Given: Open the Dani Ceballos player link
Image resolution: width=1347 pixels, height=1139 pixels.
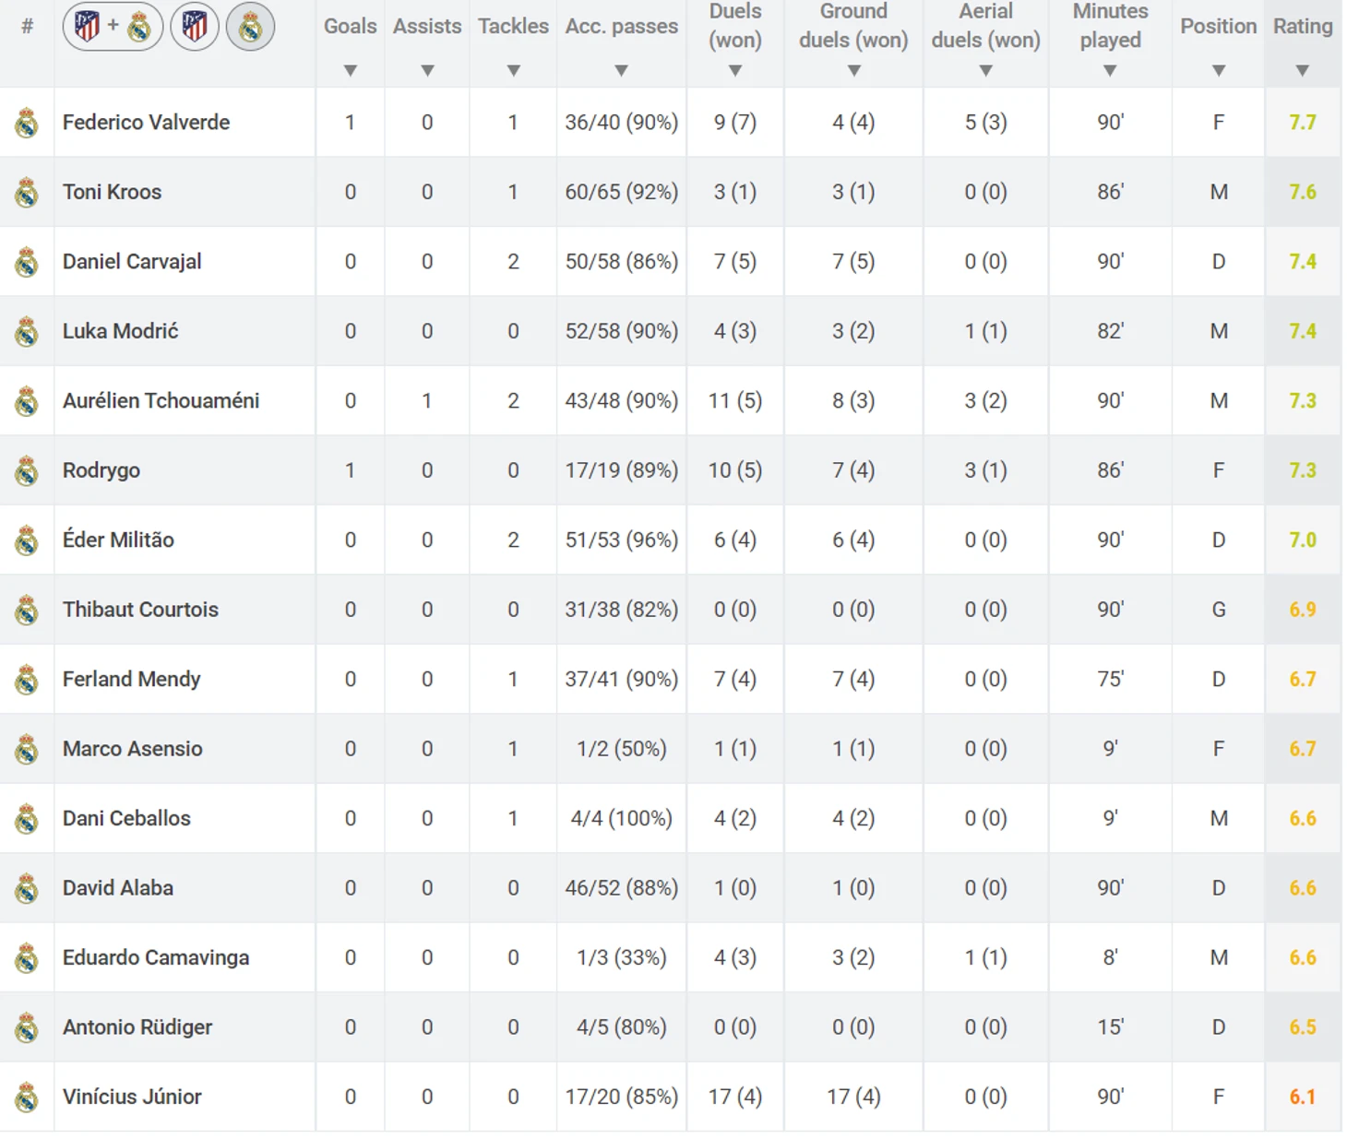Looking at the screenshot, I should [x=126, y=818].
